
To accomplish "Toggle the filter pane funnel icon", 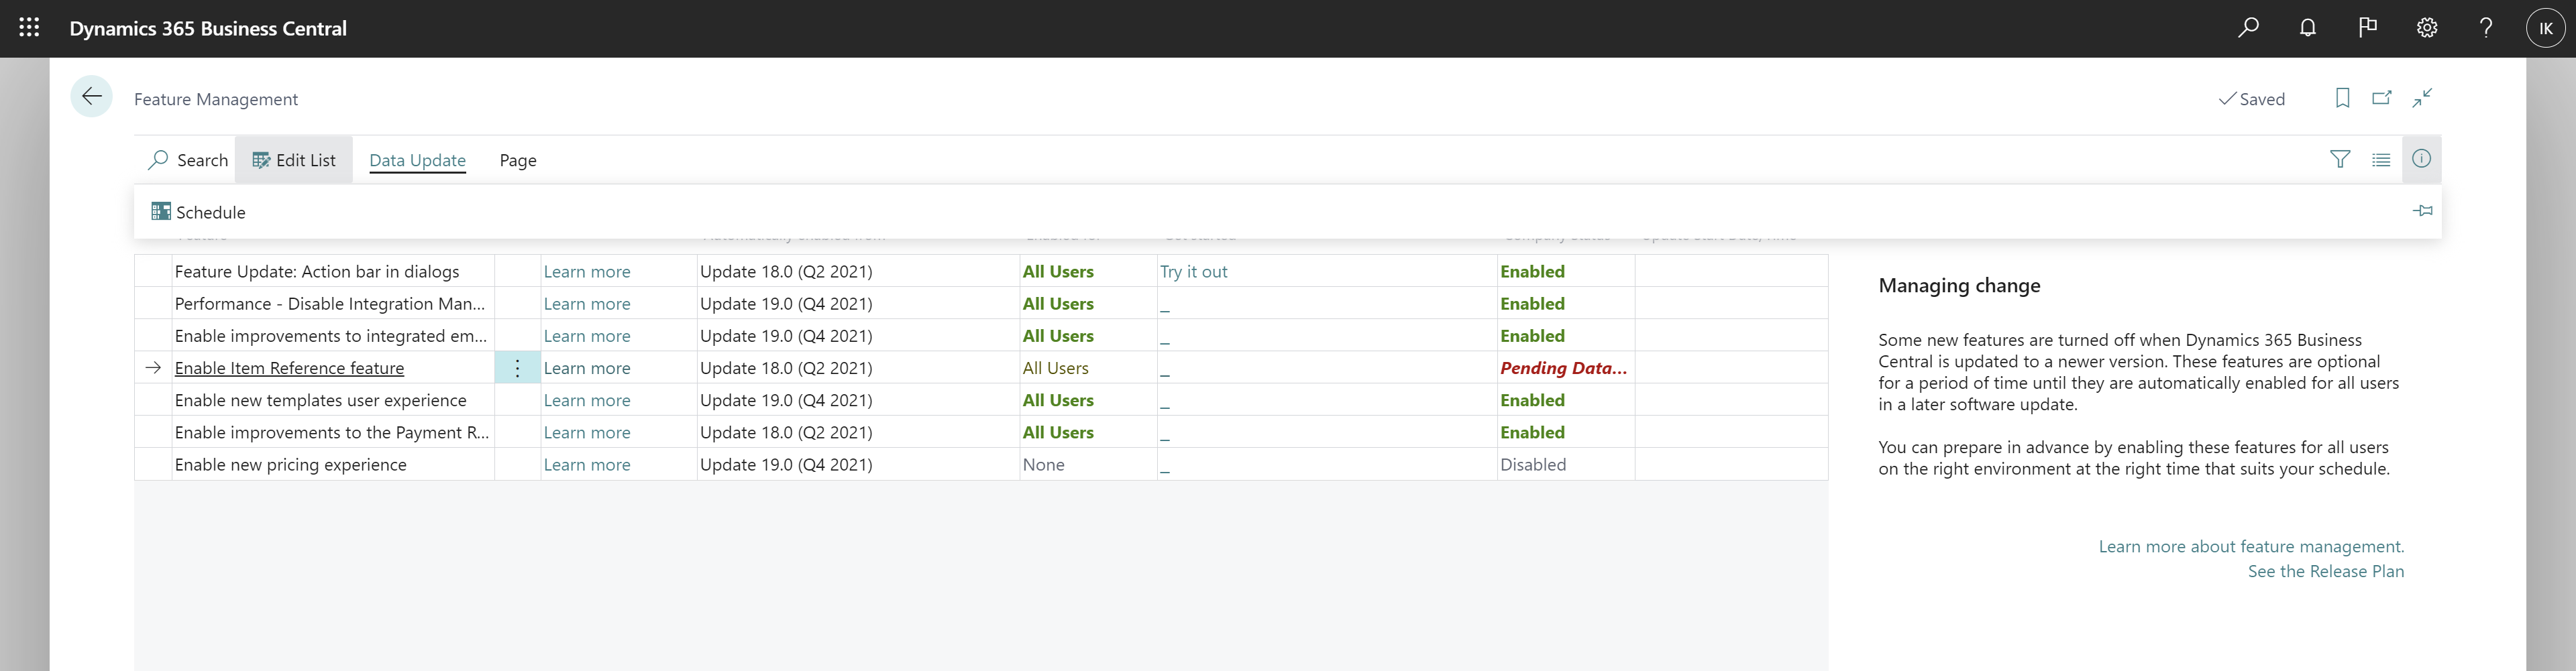I will [x=2341, y=159].
